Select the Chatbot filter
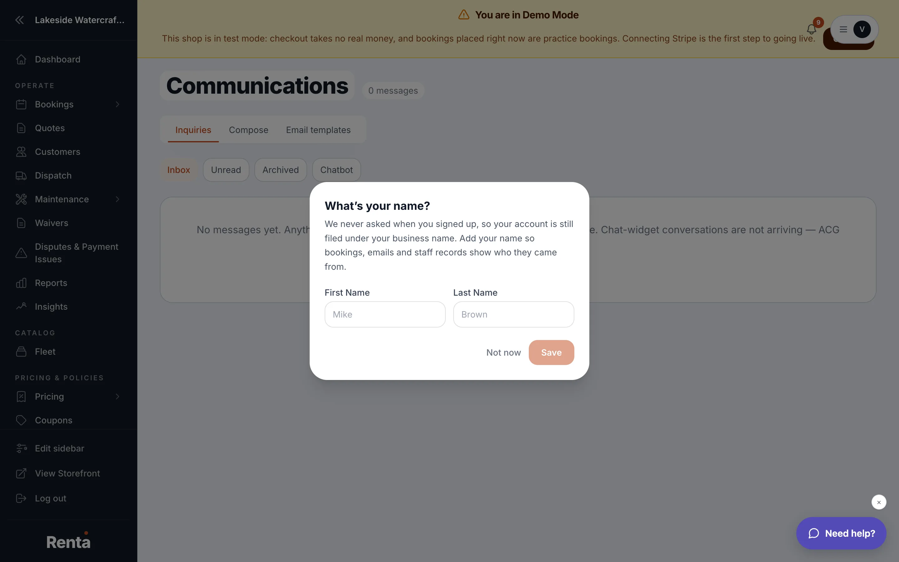This screenshot has height=562, width=899. pos(337,170)
